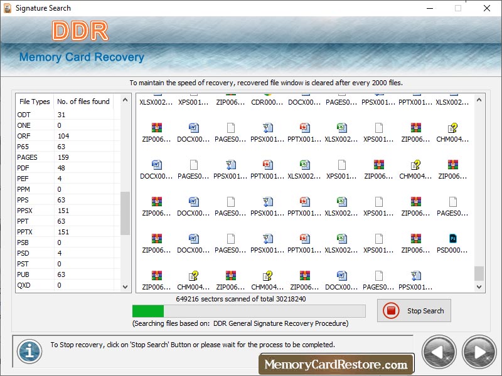Select XLSX002 icon in row ending with PSD000
This screenshot has height=376, width=502.
point(341,239)
